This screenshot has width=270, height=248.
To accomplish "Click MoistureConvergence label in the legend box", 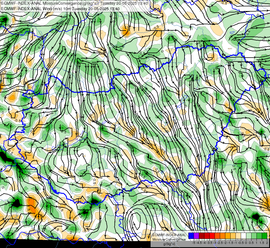I will point(169,239).
